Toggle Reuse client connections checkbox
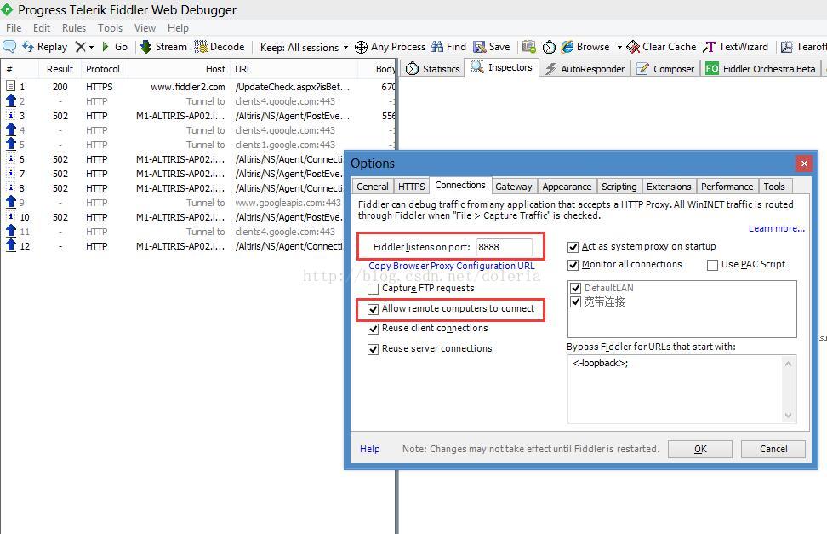Viewport: 827px width, 534px height. click(x=373, y=329)
